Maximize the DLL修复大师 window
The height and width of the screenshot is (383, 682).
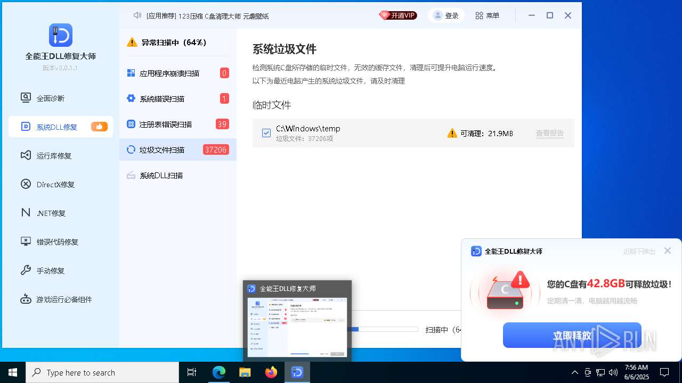550,15
